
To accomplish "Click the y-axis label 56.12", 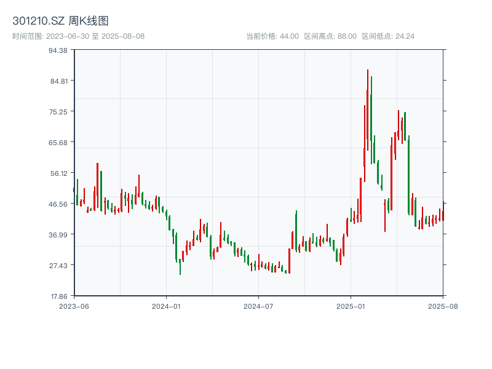I will click(59, 173).
